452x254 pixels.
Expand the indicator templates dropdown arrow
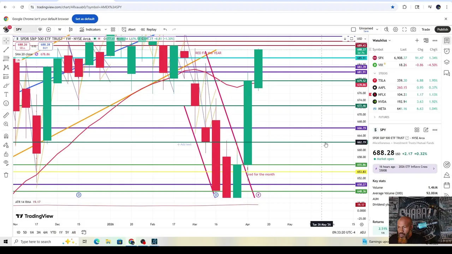click(106, 29)
